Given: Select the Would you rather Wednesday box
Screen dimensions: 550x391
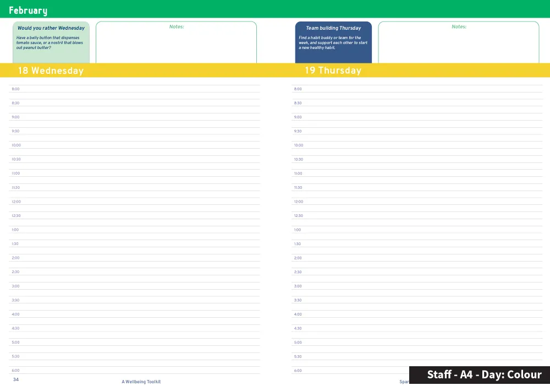Looking at the screenshot, I should [51, 42].
